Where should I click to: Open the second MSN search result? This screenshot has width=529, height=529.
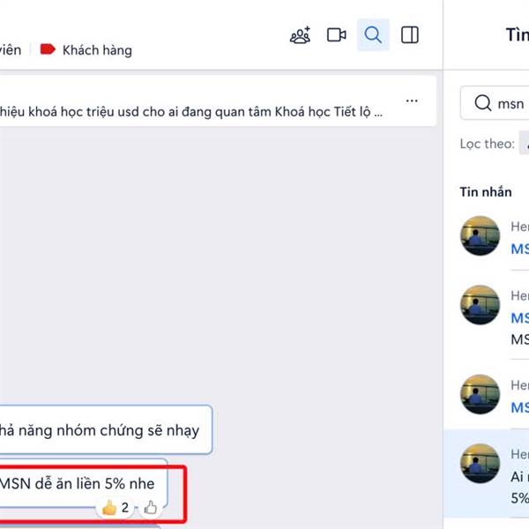pos(495,316)
